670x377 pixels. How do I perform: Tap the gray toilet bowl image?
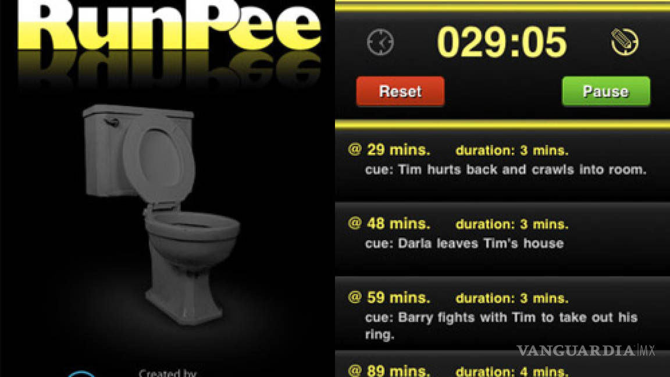click(x=161, y=214)
